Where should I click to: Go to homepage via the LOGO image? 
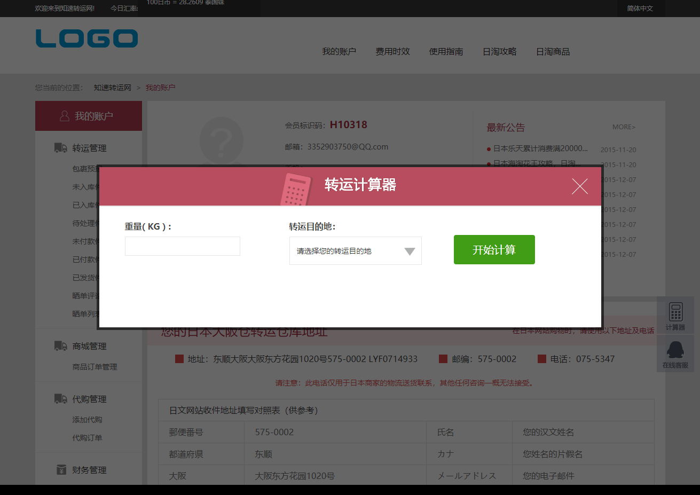click(x=86, y=38)
